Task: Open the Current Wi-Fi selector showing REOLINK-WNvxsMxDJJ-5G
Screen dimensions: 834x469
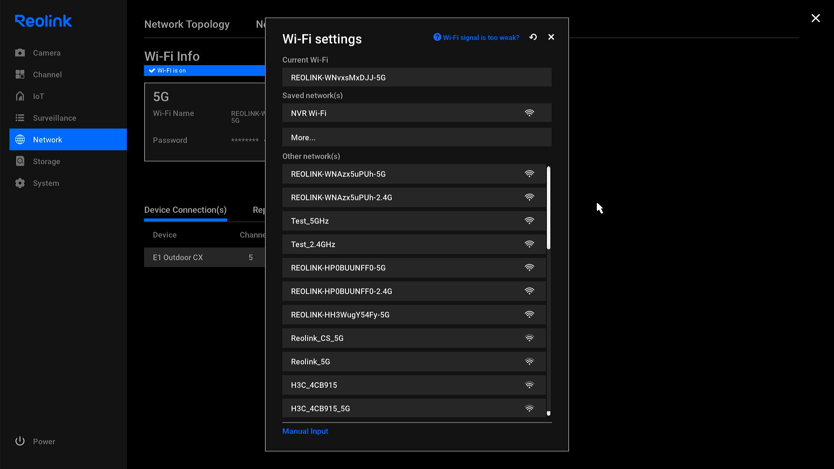Action: [x=417, y=77]
